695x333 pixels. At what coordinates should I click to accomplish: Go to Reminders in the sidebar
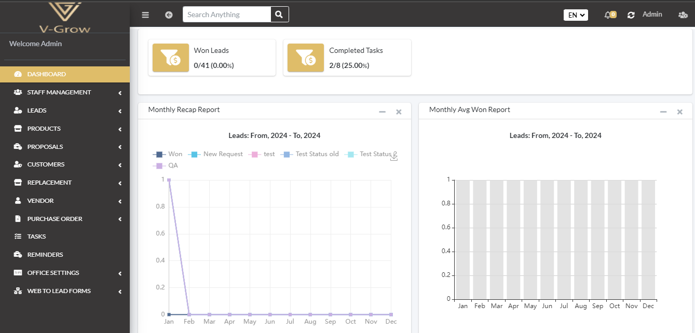[x=45, y=255]
